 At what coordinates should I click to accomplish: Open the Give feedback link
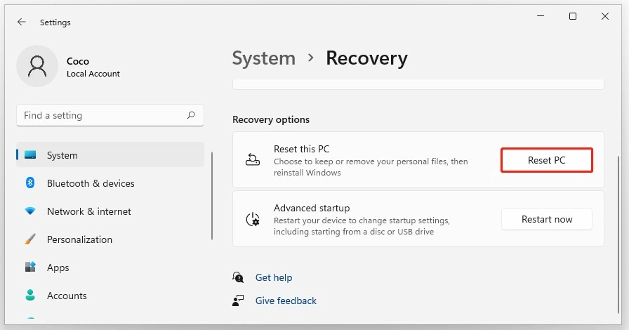click(x=286, y=301)
